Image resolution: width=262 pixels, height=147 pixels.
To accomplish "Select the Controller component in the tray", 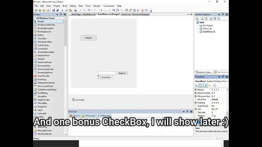I will tap(78, 100).
